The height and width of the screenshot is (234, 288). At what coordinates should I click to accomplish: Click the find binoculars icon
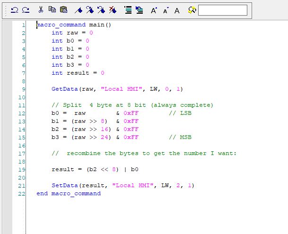[x=192, y=10]
